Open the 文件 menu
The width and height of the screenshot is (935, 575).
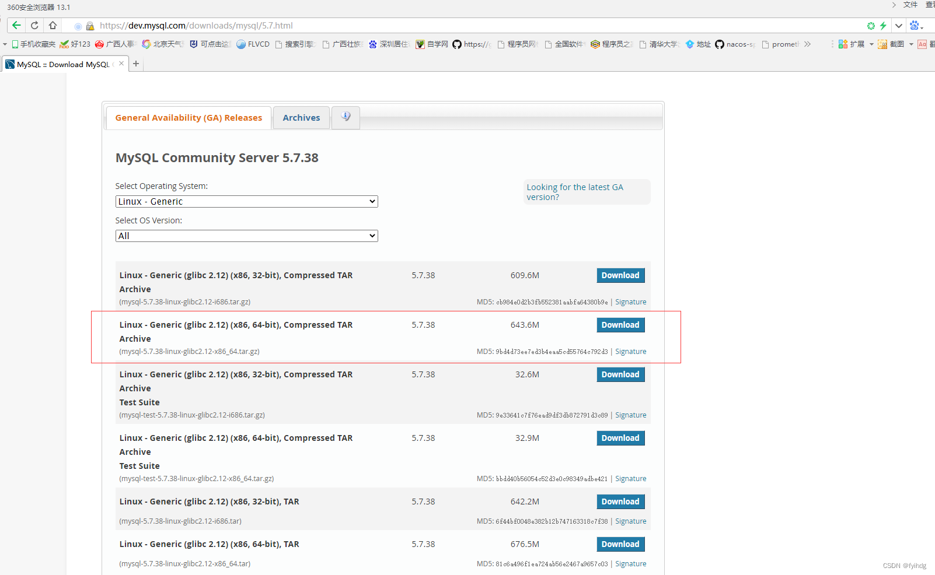click(910, 5)
